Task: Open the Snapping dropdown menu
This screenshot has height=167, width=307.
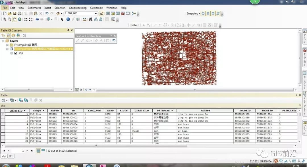Action: click(x=194, y=14)
